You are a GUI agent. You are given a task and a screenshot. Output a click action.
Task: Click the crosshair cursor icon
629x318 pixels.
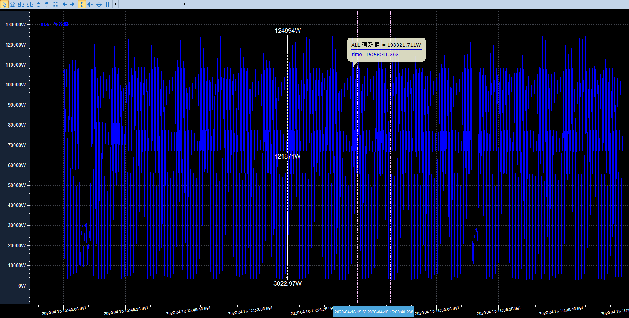[x=99, y=4]
